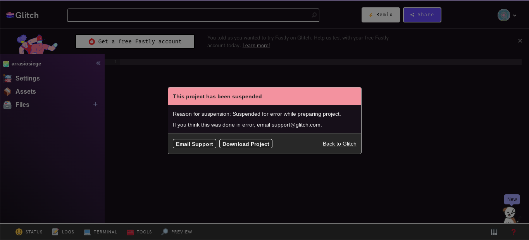Screen dimensions: 529x240
Task: Click the dog mascot icon
Action: pos(509,215)
